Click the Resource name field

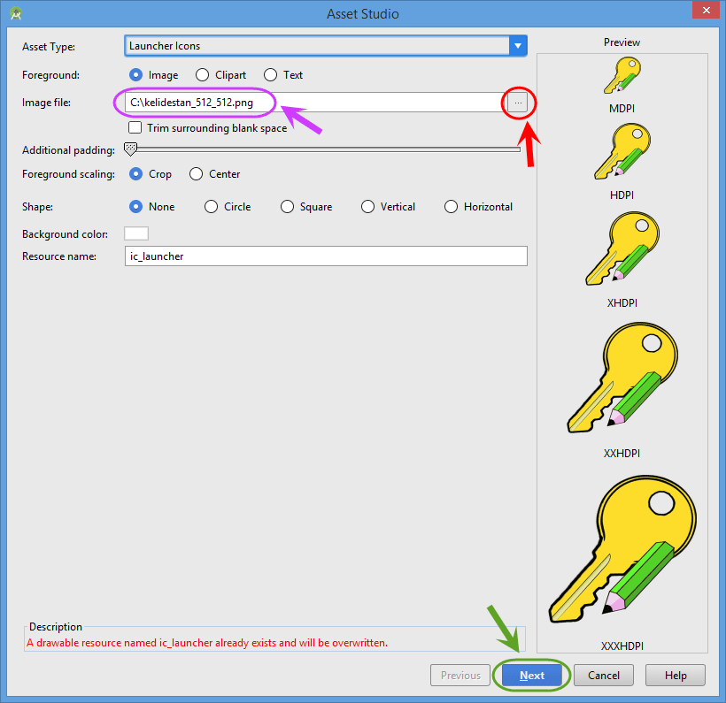click(x=326, y=256)
